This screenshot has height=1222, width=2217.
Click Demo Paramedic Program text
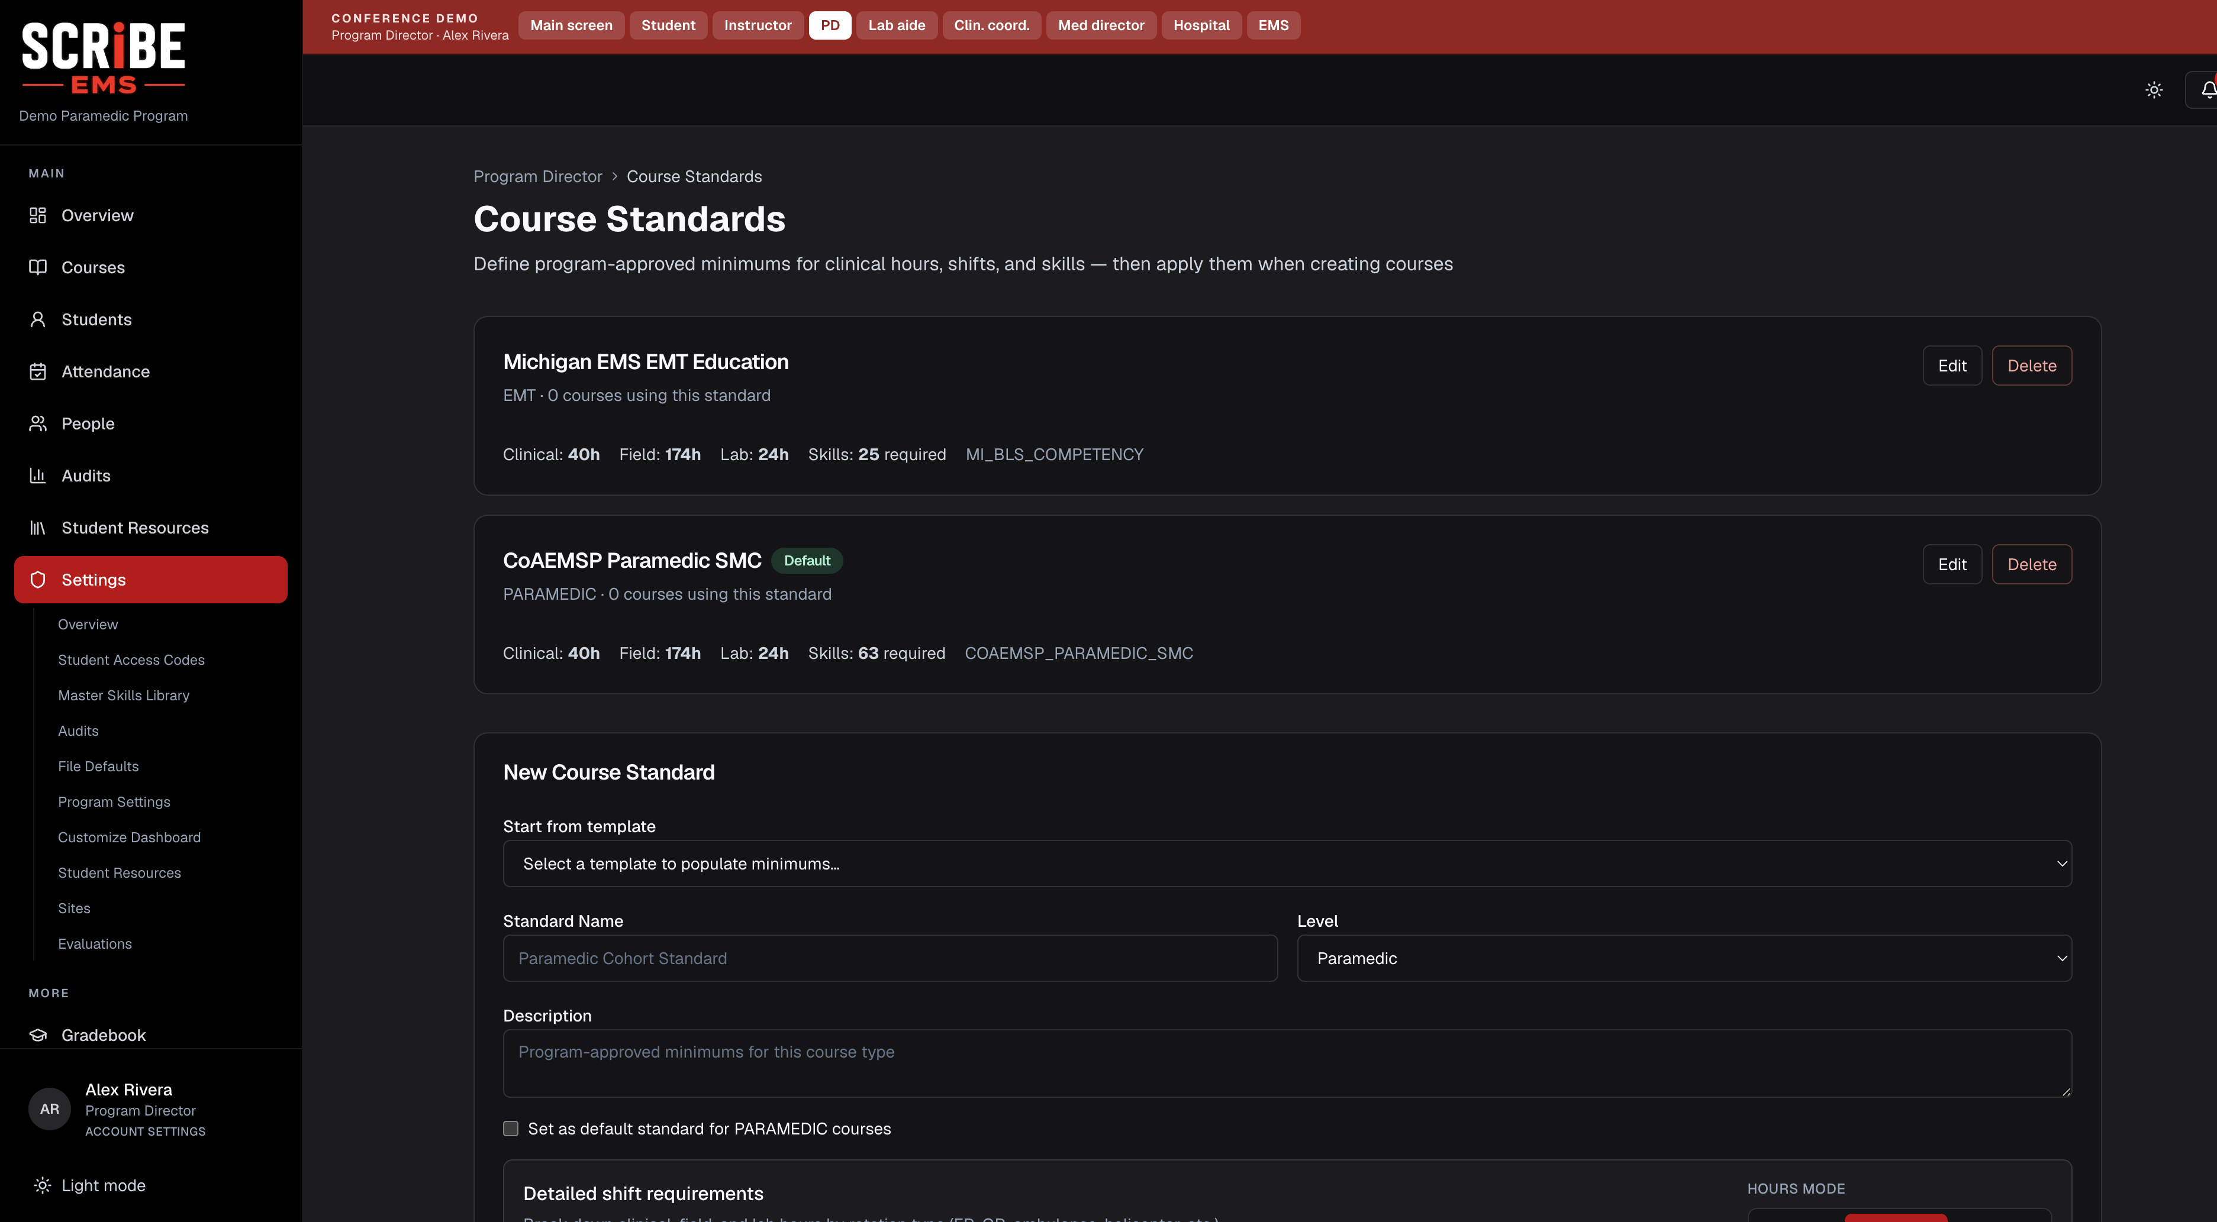pyautogui.click(x=104, y=115)
